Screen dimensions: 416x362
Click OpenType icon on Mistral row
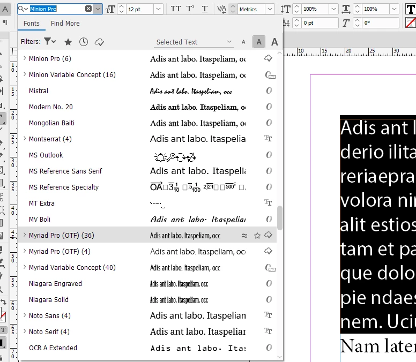[269, 90]
